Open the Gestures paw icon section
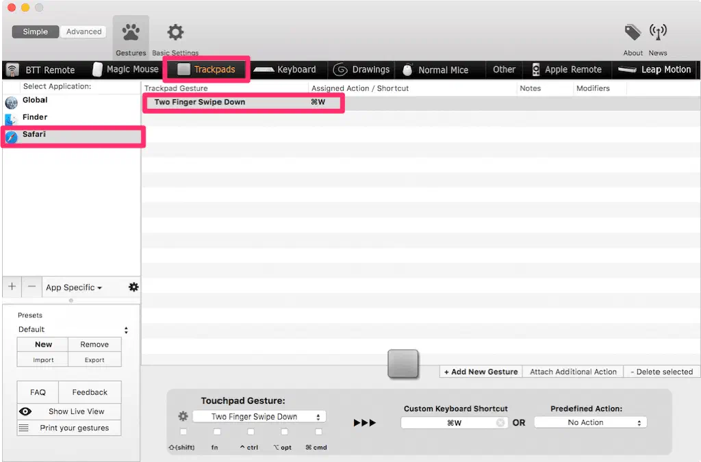 click(130, 33)
